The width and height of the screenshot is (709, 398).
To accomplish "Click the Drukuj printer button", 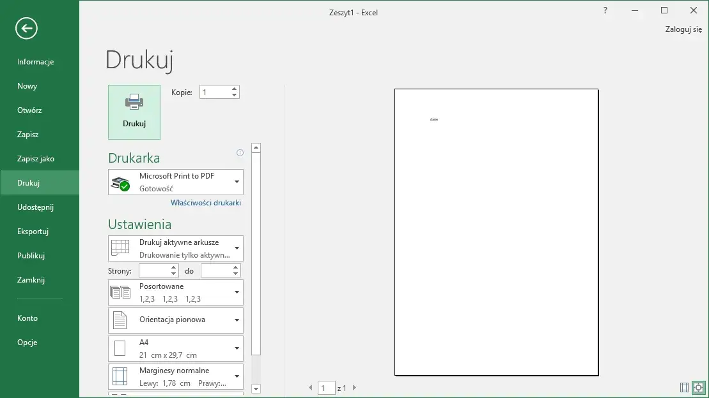I will tap(134, 112).
